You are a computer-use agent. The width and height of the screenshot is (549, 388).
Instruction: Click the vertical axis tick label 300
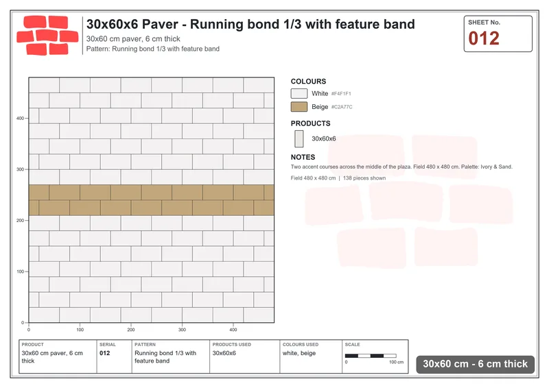pyautogui.click(x=20, y=169)
